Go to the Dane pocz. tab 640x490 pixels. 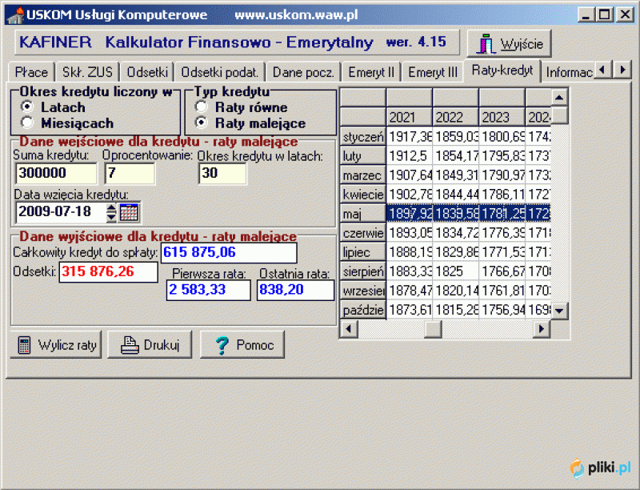click(303, 72)
